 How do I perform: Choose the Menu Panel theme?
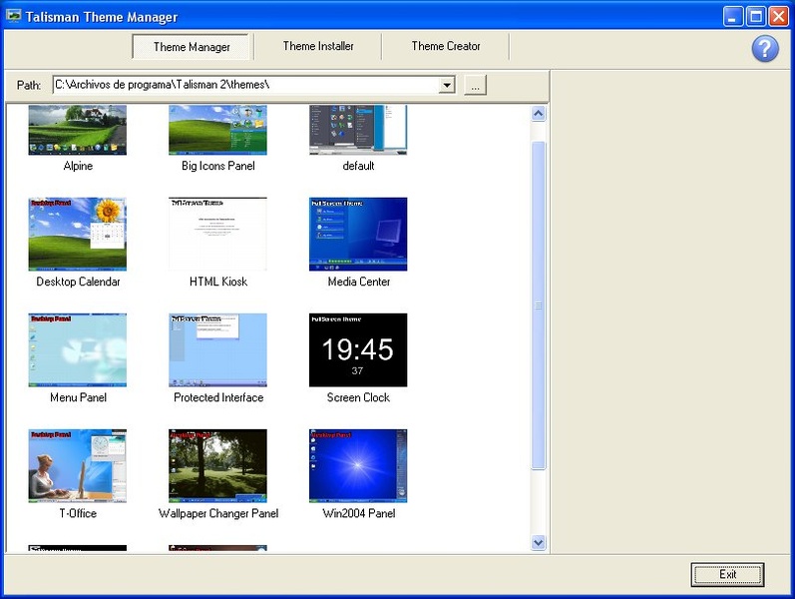point(78,350)
